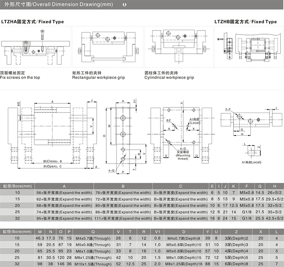Click the '3深(Depth)2' cell
Image resolution: width=284 pixels, height=267 pixels.
click(x=237, y=238)
